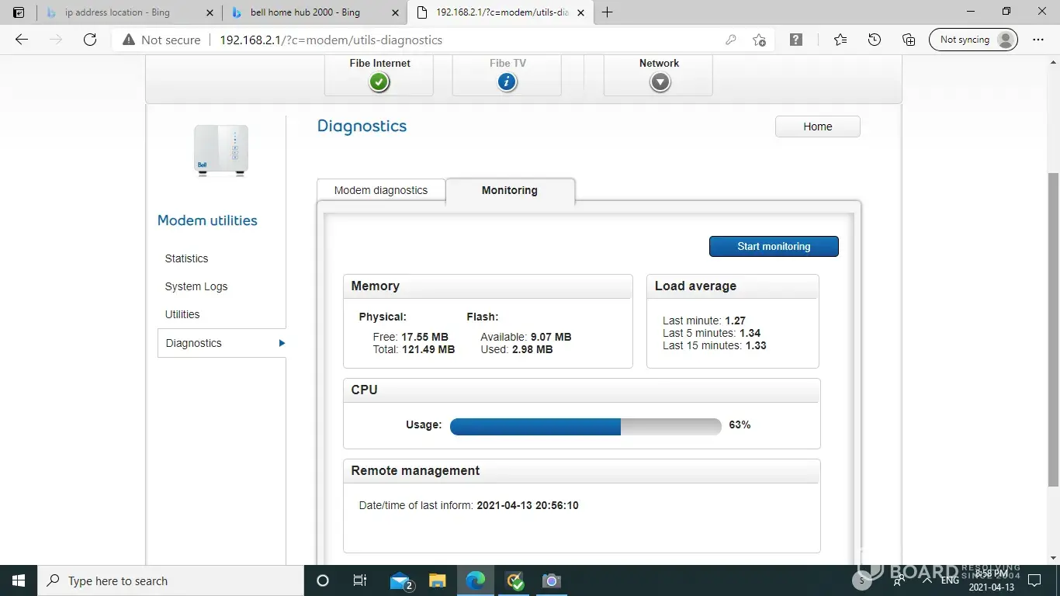Open browser History icon
Viewport: 1060px width, 596px height.
pyautogui.click(x=875, y=40)
